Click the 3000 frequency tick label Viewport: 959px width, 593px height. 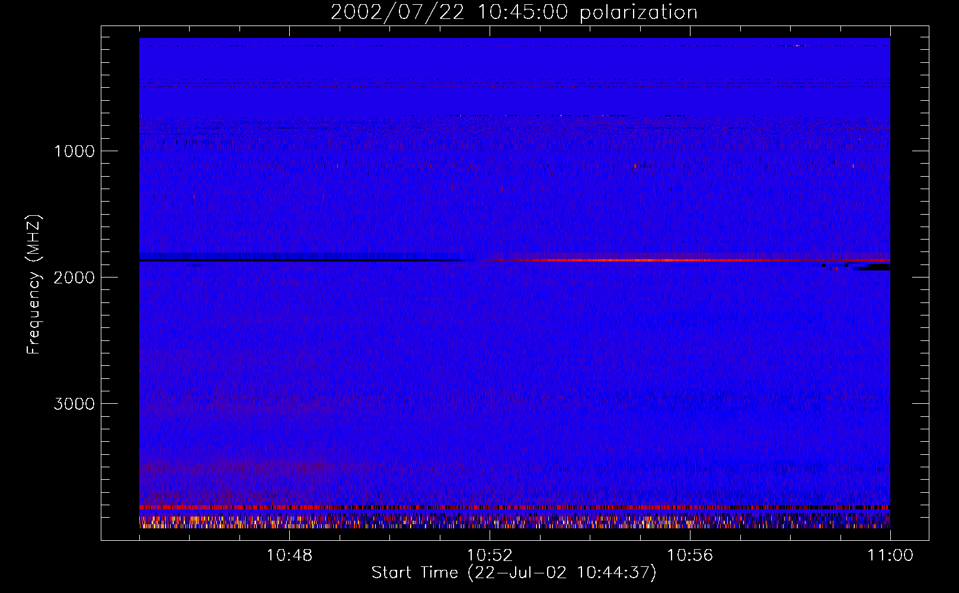point(74,404)
